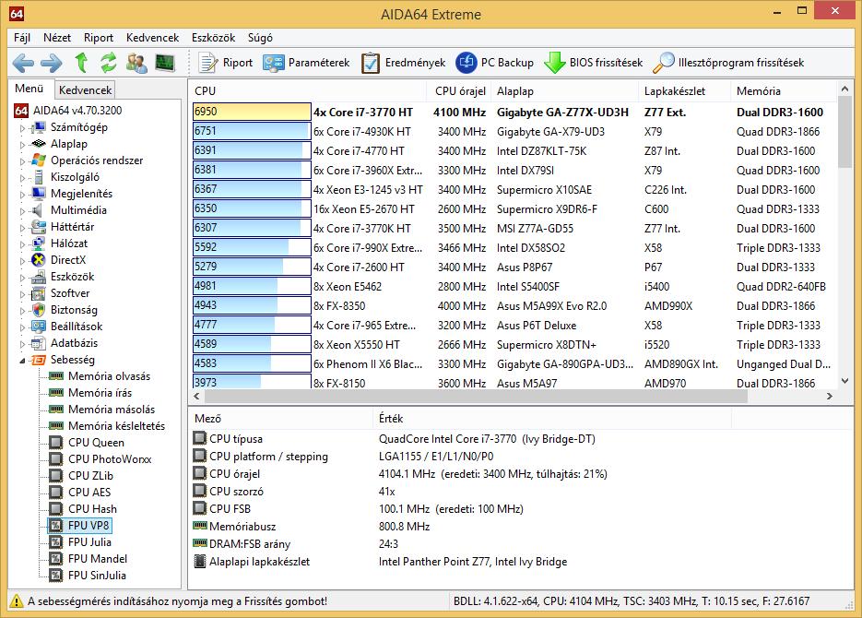The width and height of the screenshot is (862, 618).
Task: Expand the Háttértár tree node
Action: [x=22, y=228]
